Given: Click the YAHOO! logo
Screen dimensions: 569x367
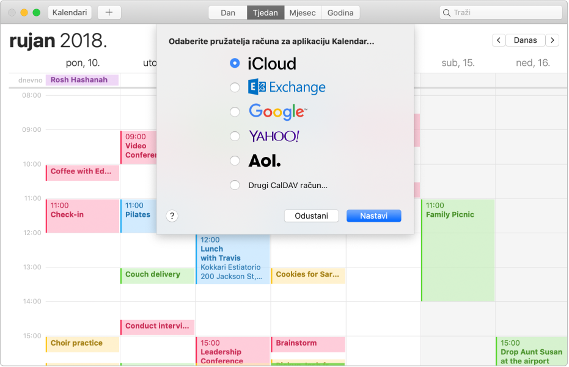Looking at the screenshot, I should [274, 136].
